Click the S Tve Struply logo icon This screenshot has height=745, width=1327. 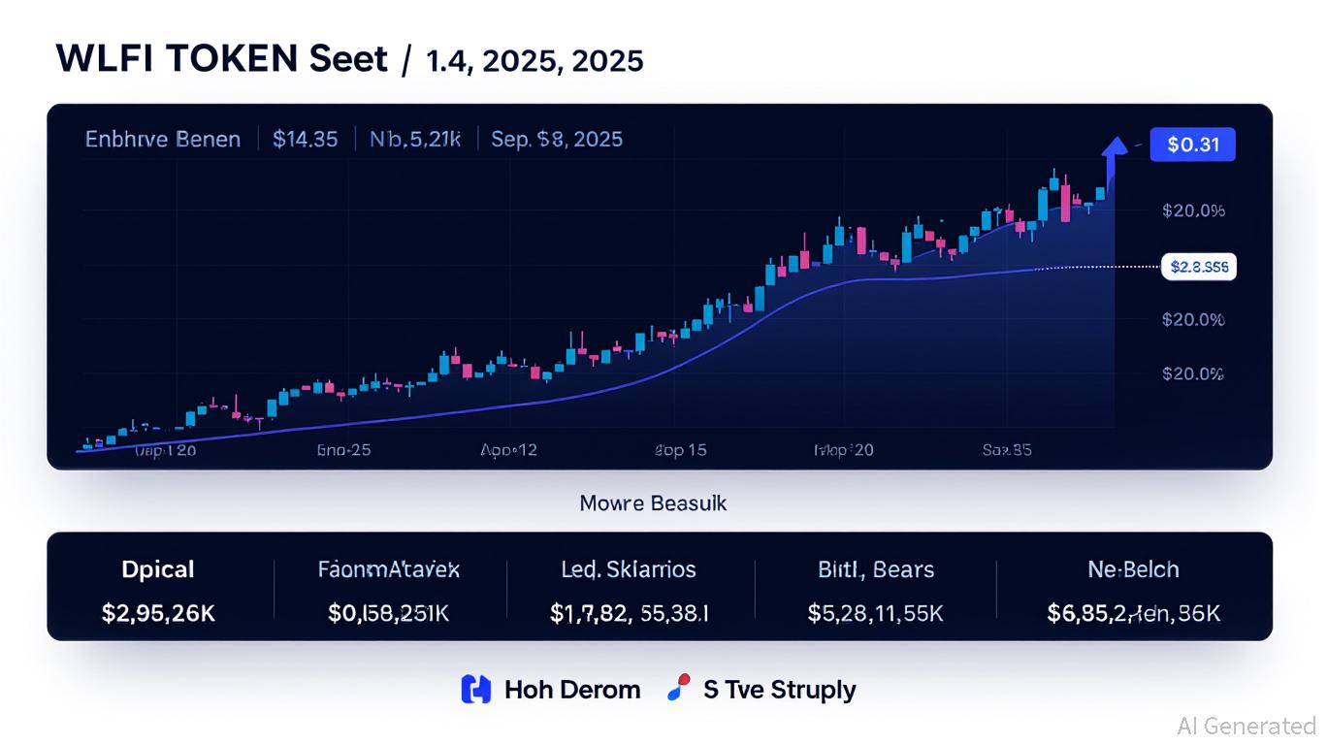pyautogui.click(x=679, y=689)
